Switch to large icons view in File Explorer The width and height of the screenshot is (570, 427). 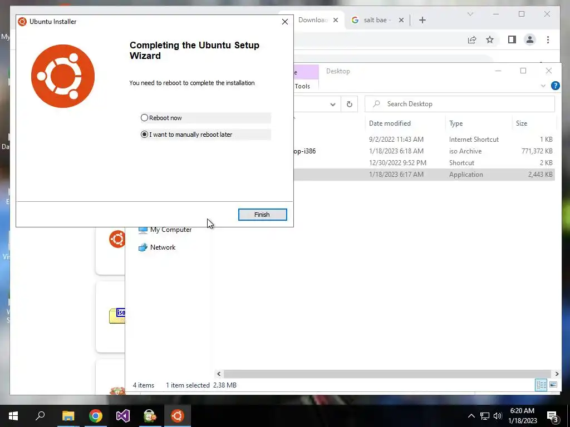point(553,385)
